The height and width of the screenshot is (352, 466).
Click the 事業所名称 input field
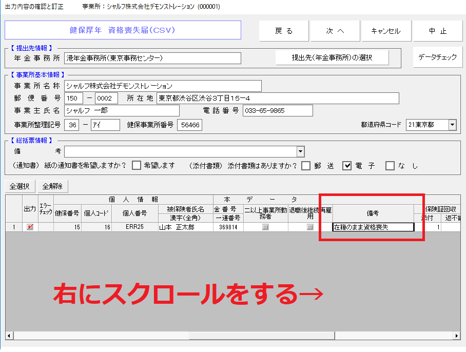tap(163, 86)
